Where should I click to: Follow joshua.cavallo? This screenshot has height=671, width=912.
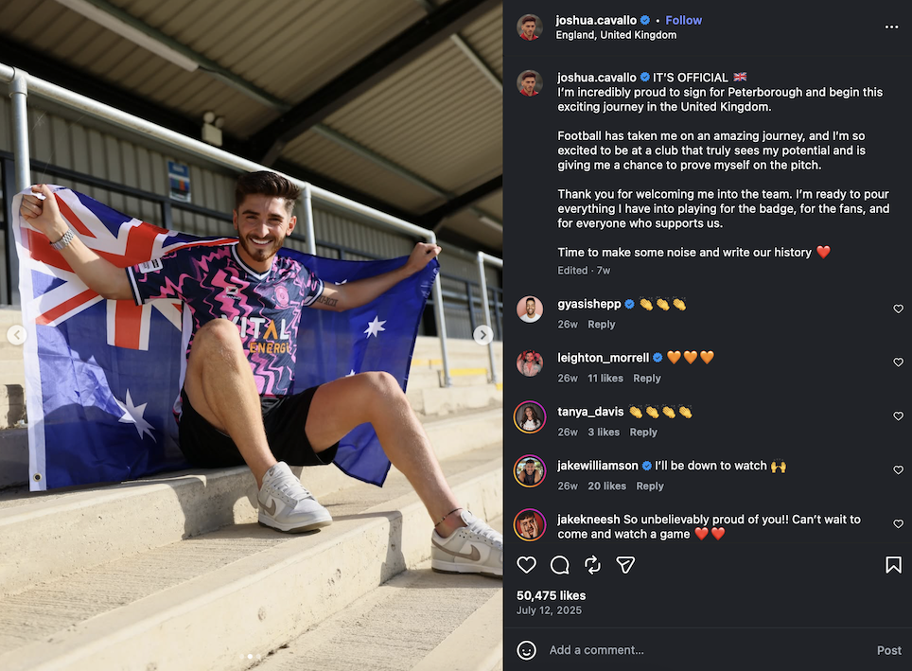coord(683,20)
